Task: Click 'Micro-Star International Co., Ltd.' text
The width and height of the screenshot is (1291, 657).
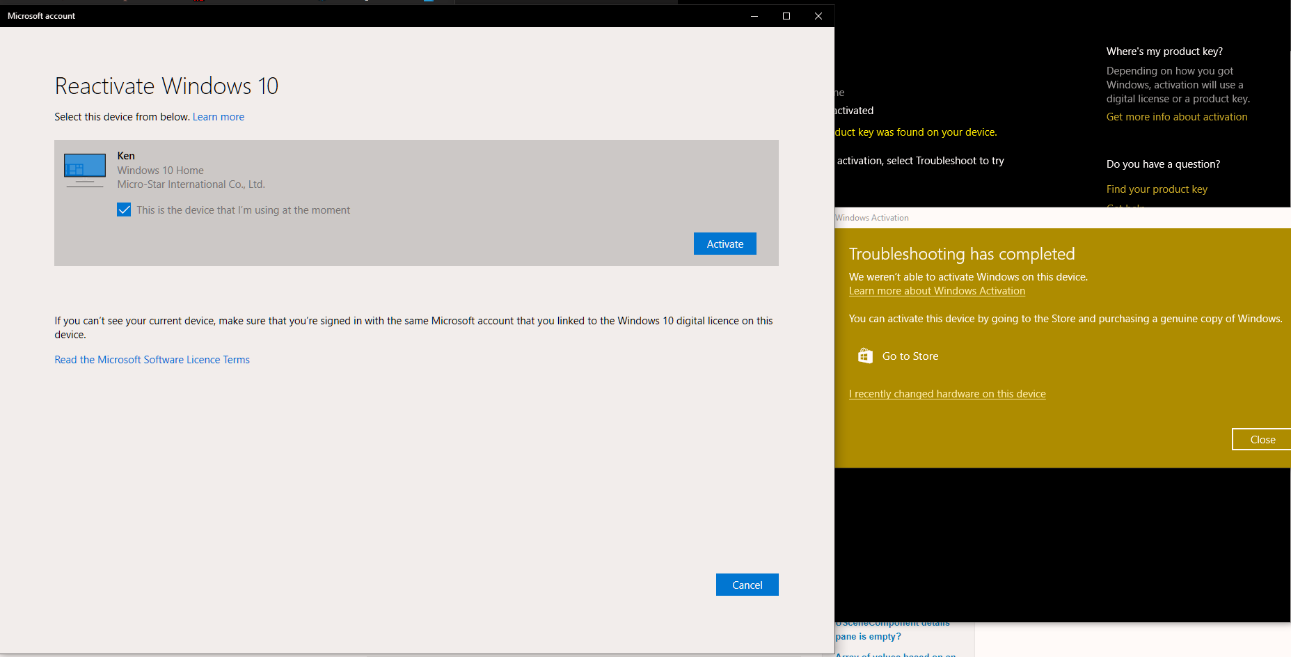Action: pos(191,184)
